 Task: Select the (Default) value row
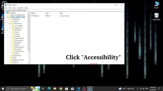pyautogui.click(x=50, y=16)
